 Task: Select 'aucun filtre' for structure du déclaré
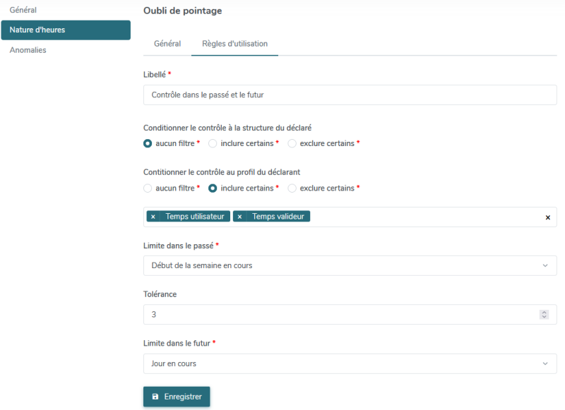click(x=148, y=143)
